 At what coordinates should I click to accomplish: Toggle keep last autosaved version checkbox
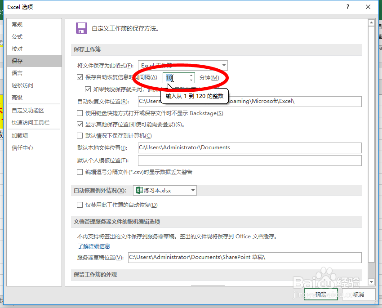click(88, 89)
